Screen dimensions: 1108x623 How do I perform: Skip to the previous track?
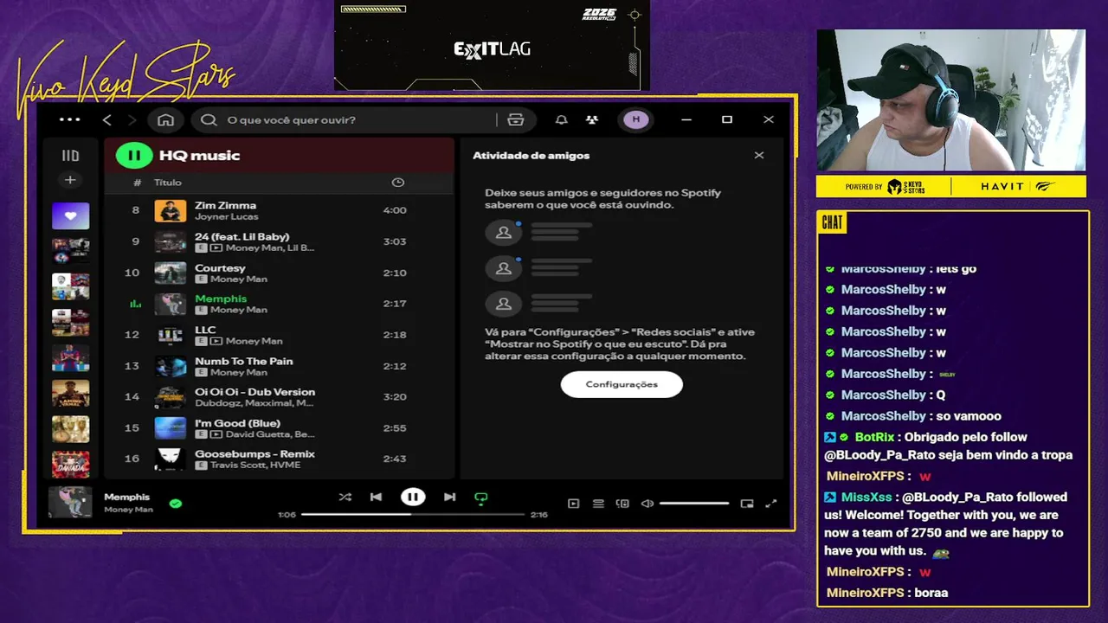click(x=376, y=497)
